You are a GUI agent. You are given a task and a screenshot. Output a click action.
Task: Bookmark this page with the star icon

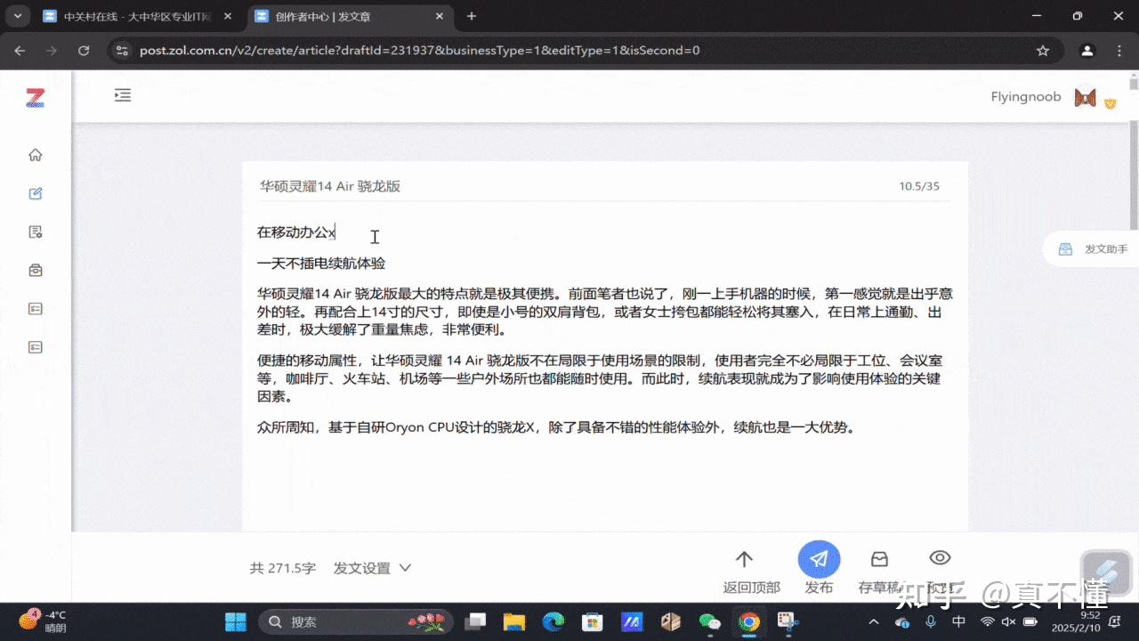pyautogui.click(x=1043, y=51)
